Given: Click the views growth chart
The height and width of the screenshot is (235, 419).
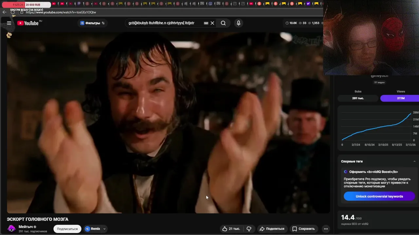Looking at the screenshot, I should (x=378, y=127).
